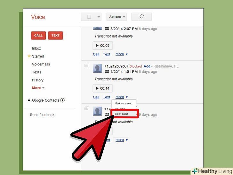Click the person icon beside Google Contacts

pos(29,100)
